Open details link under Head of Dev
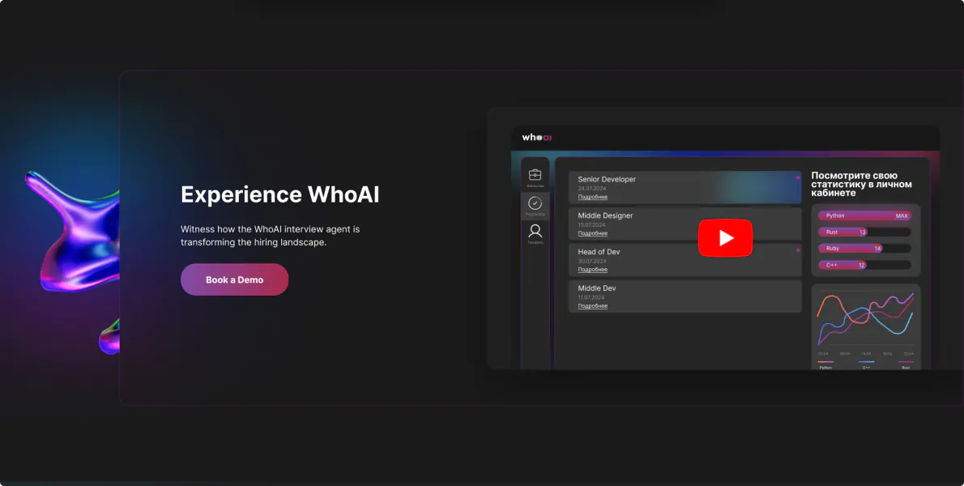 click(593, 270)
